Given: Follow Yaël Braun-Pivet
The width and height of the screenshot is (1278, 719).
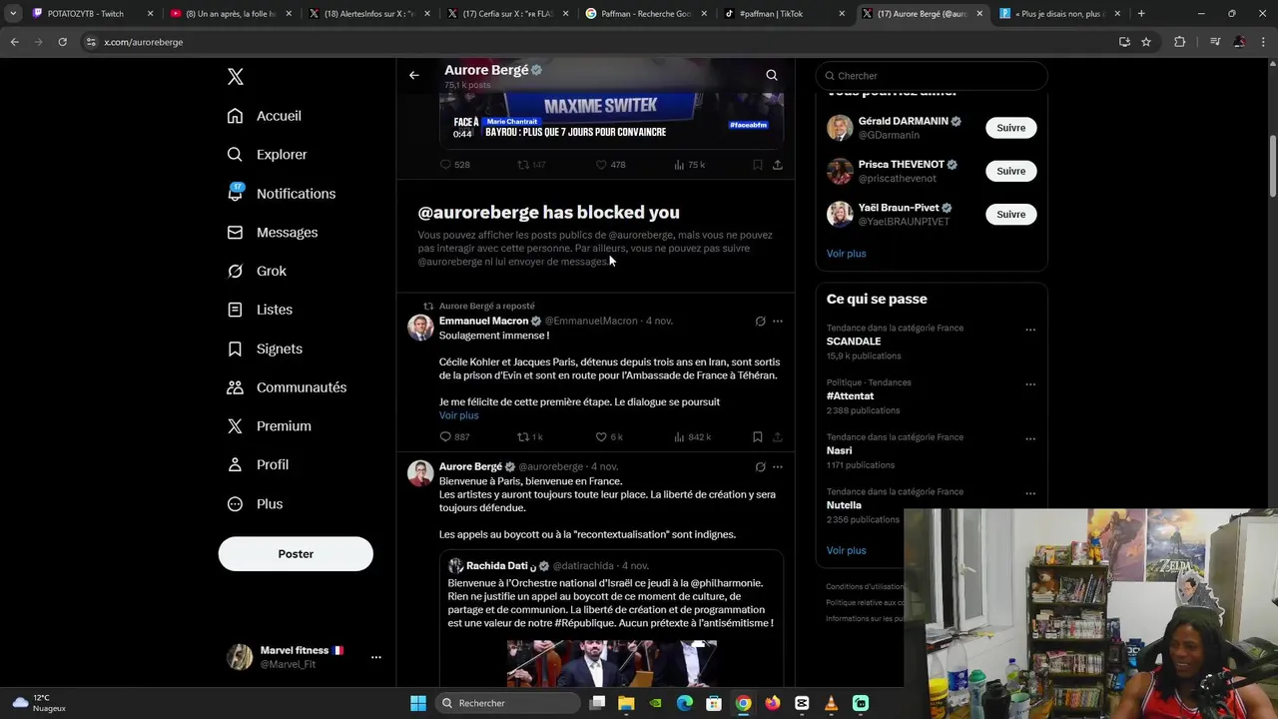Looking at the screenshot, I should coord(1010,214).
